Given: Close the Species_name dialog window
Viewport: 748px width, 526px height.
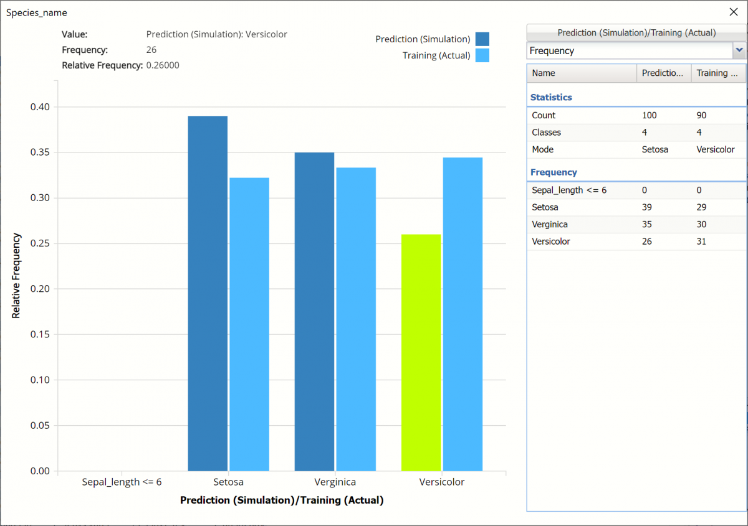Looking at the screenshot, I should (733, 12).
